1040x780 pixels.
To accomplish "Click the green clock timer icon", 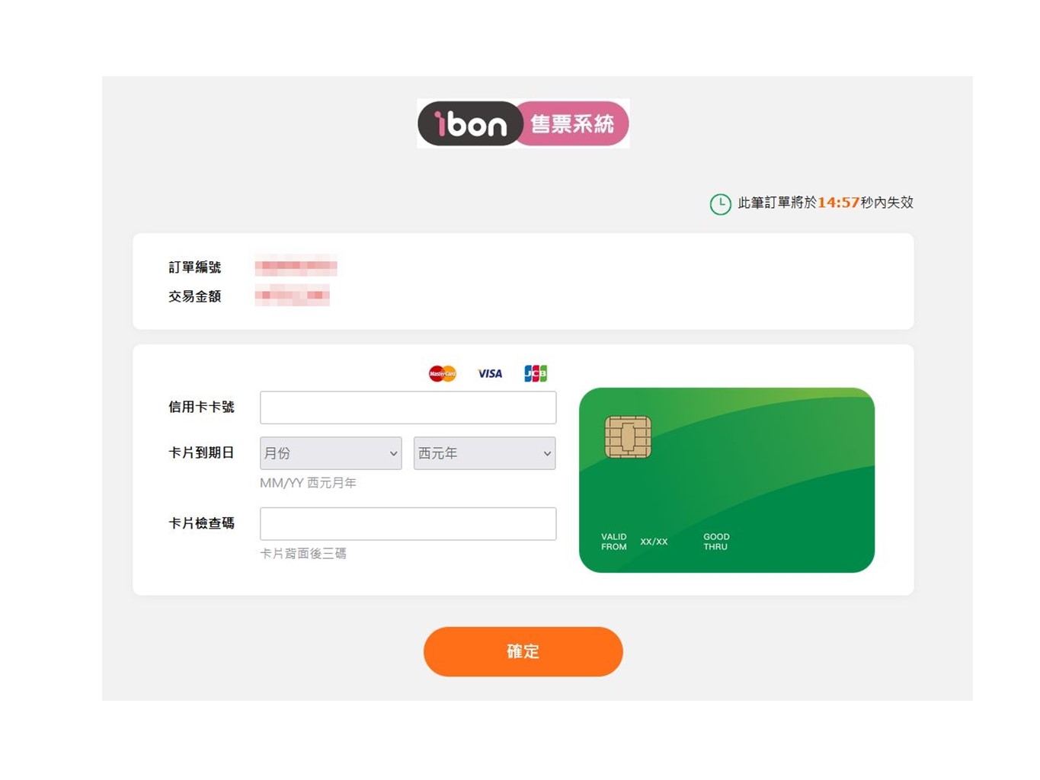I will tap(720, 203).
